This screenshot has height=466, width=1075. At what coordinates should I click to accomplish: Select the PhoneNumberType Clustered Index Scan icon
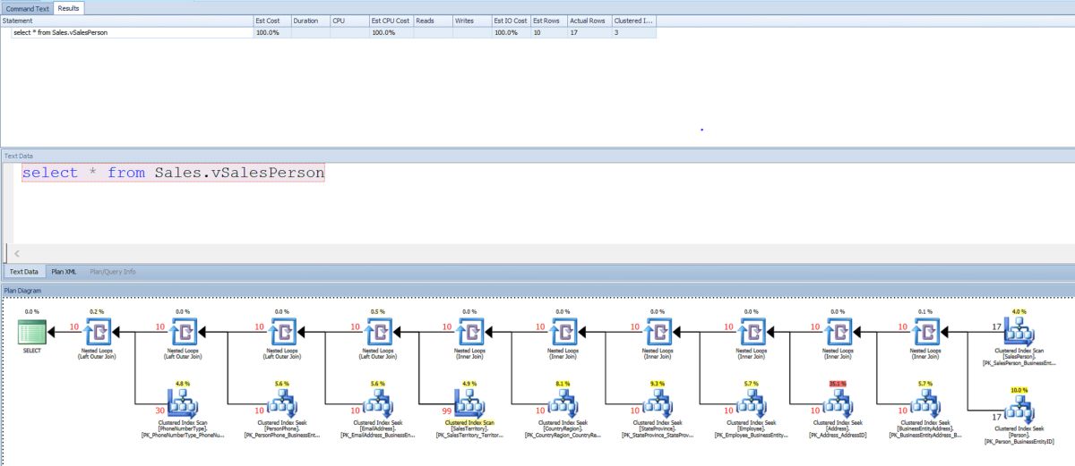click(183, 403)
